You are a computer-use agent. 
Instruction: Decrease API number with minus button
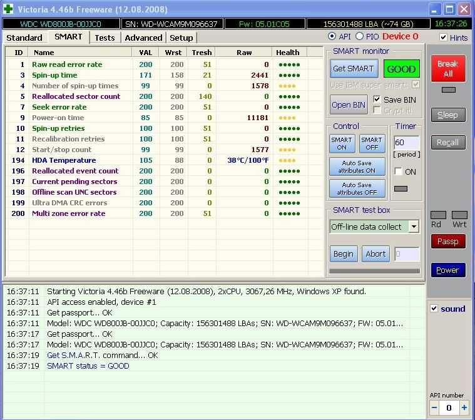click(x=434, y=407)
